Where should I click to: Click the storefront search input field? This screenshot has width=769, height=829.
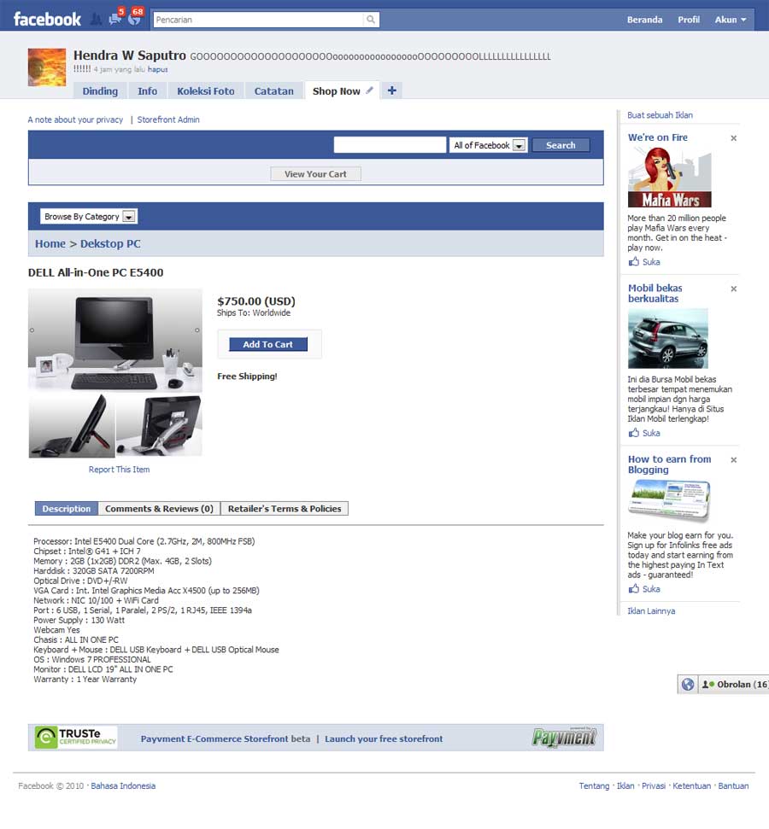[x=390, y=145]
